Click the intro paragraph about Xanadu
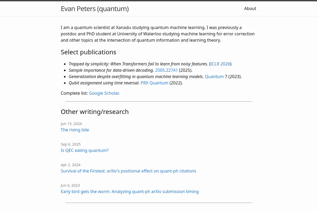 tap(158, 34)
